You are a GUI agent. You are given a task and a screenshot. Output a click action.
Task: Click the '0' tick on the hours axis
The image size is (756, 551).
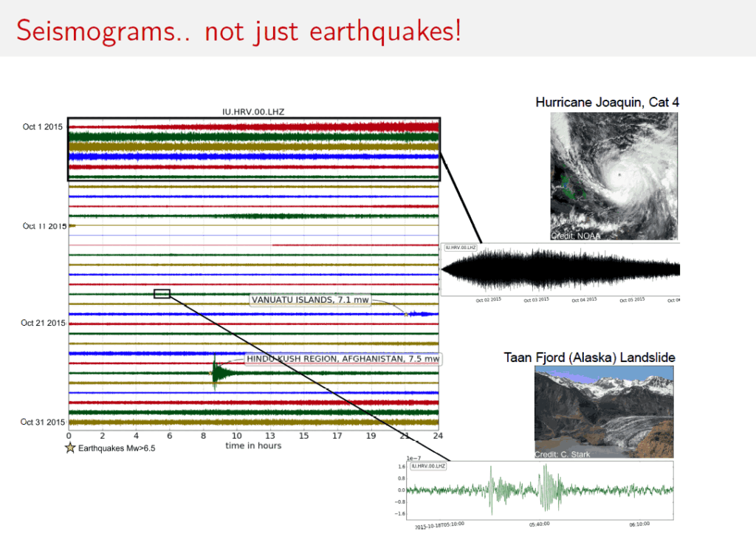click(69, 436)
